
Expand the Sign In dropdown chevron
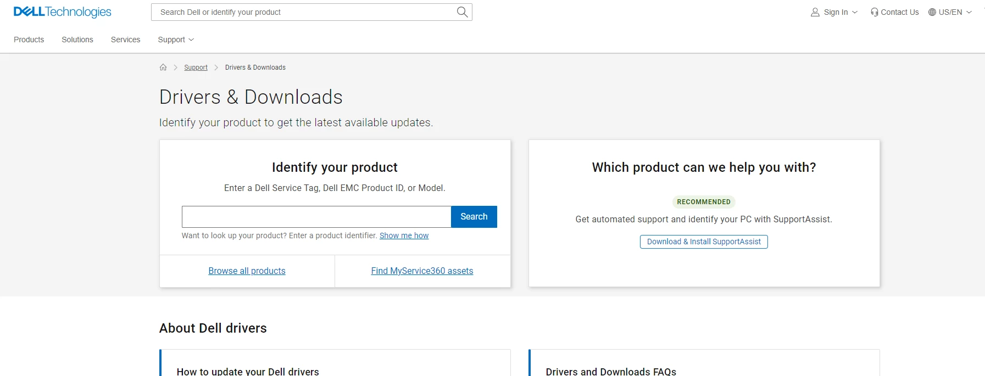[x=855, y=12]
